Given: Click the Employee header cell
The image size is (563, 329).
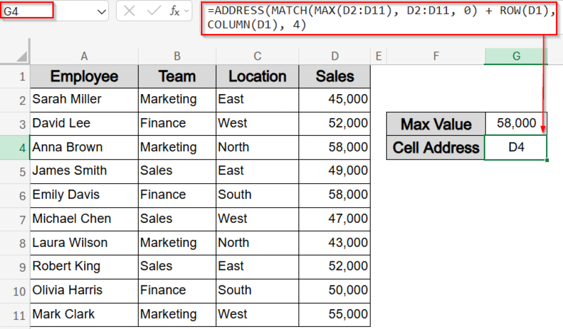Looking at the screenshot, I should click(x=84, y=76).
